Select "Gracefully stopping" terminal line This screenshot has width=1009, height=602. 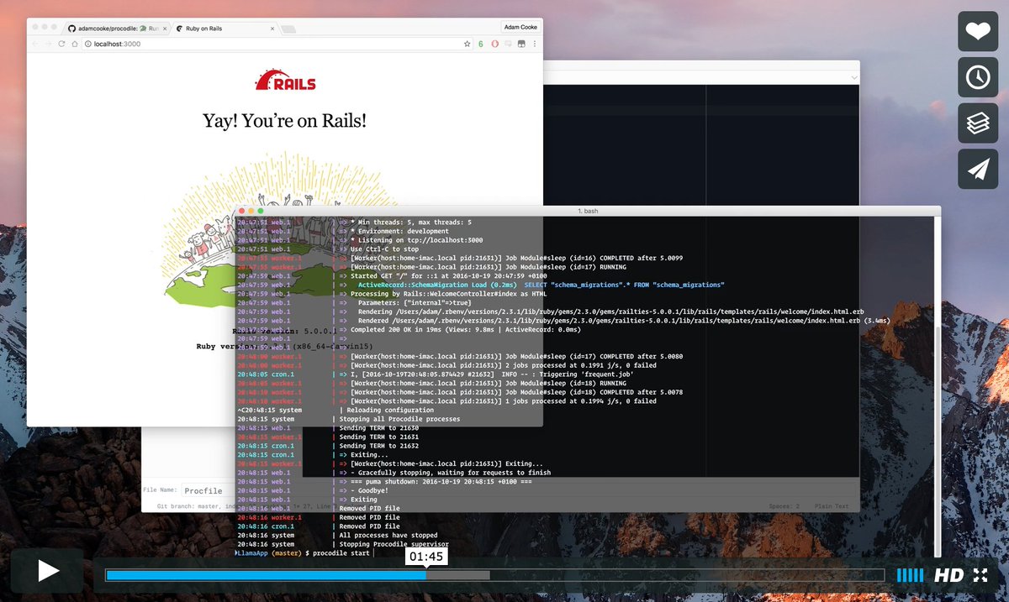tap(451, 473)
